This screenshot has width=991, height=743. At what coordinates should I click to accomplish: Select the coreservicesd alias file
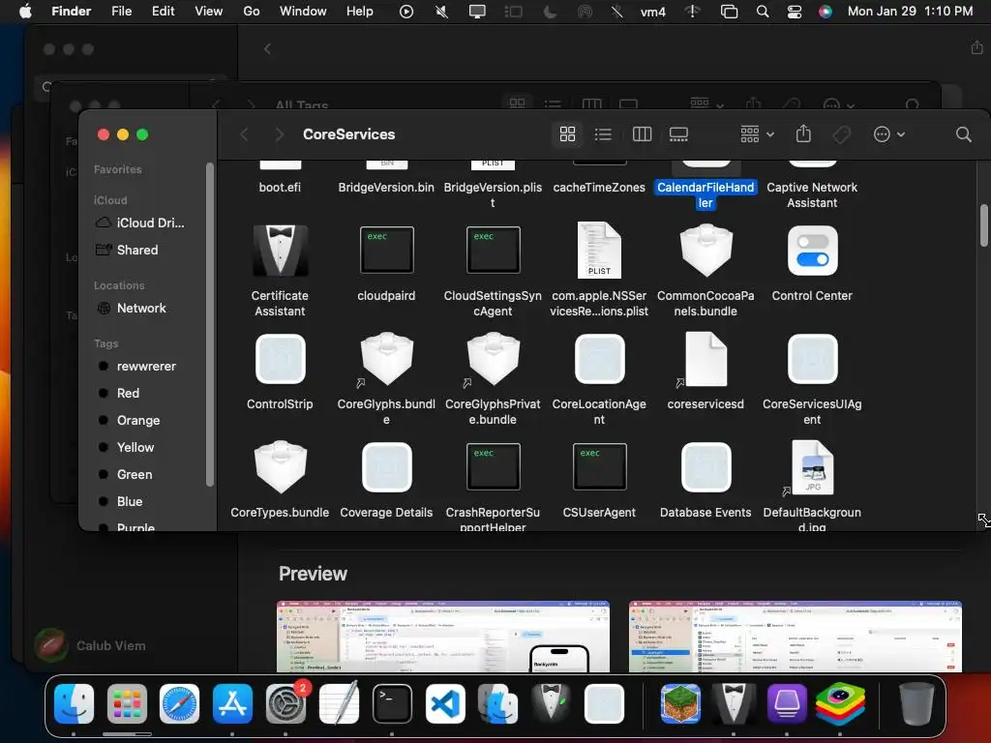click(x=706, y=359)
